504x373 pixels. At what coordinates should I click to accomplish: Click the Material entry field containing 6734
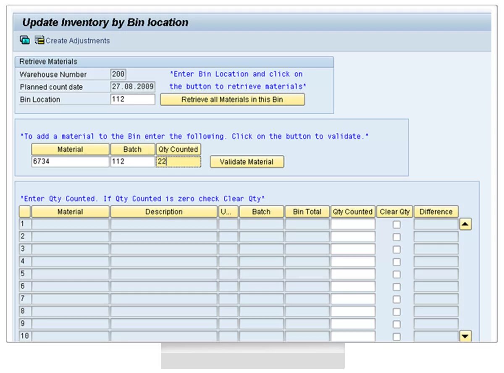coord(70,162)
